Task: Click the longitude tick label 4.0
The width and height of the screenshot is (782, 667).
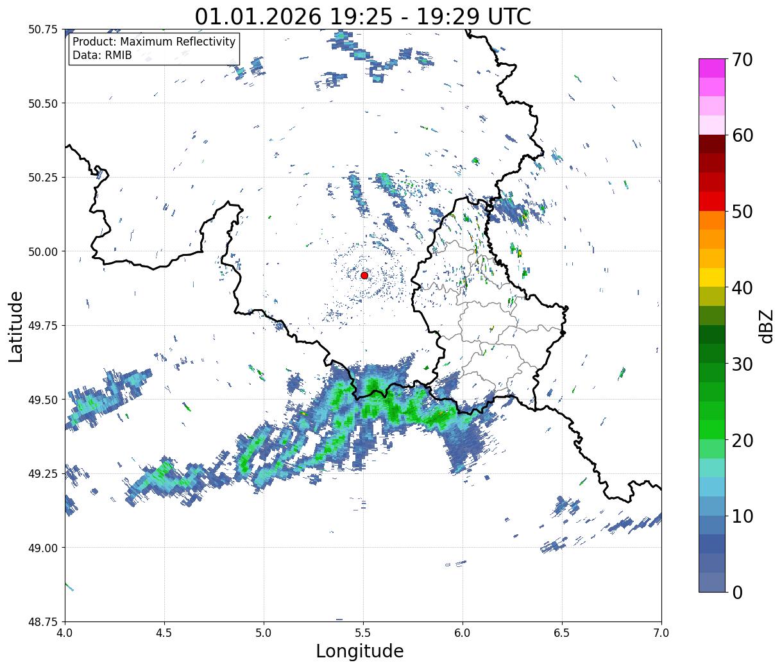Action: pyautogui.click(x=65, y=632)
